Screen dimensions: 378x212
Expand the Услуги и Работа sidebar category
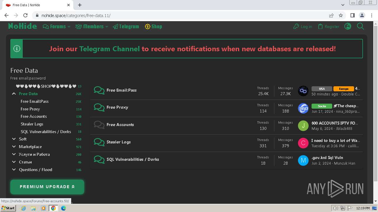14,154
